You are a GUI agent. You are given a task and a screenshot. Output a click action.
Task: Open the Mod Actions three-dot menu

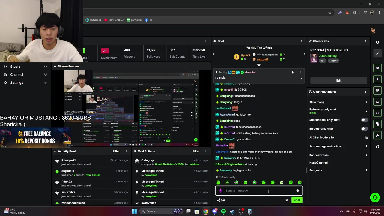click(206, 151)
